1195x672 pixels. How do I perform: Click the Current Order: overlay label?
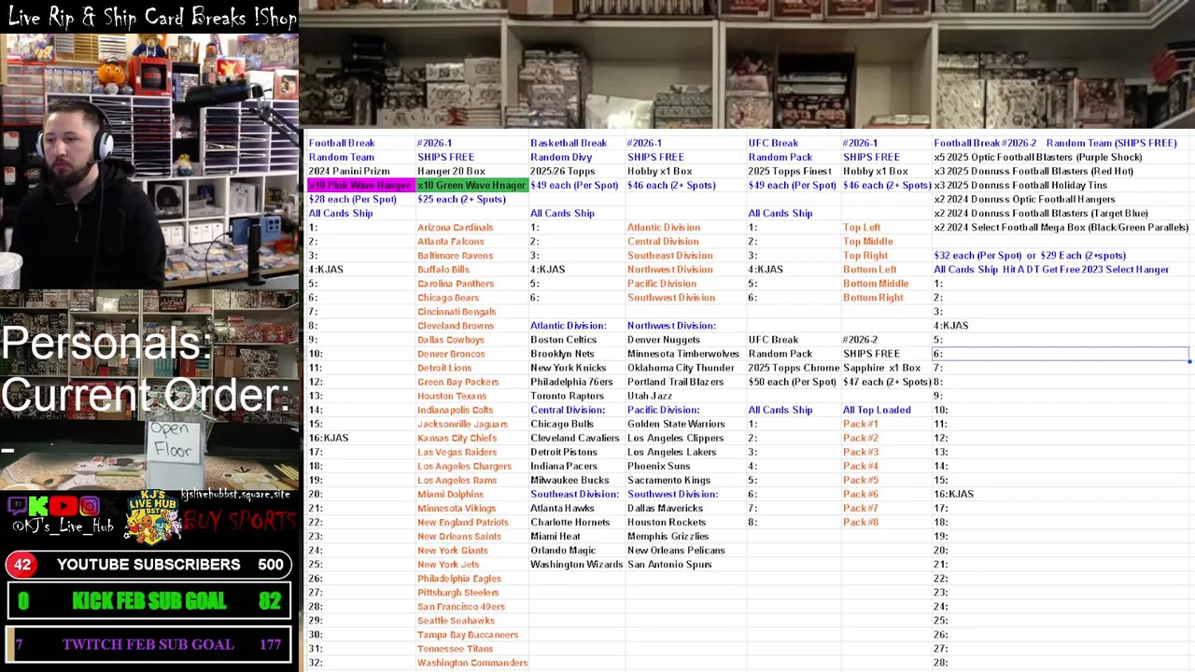(x=146, y=395)
